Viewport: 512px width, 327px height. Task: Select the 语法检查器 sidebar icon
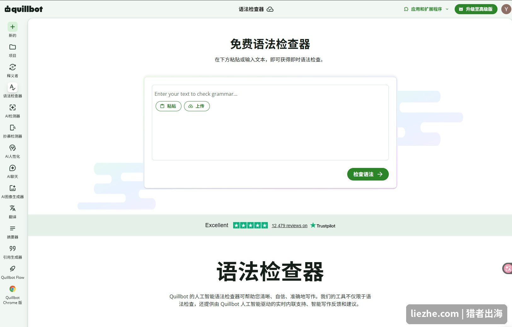pyautogui.click(x=13, y=87)
